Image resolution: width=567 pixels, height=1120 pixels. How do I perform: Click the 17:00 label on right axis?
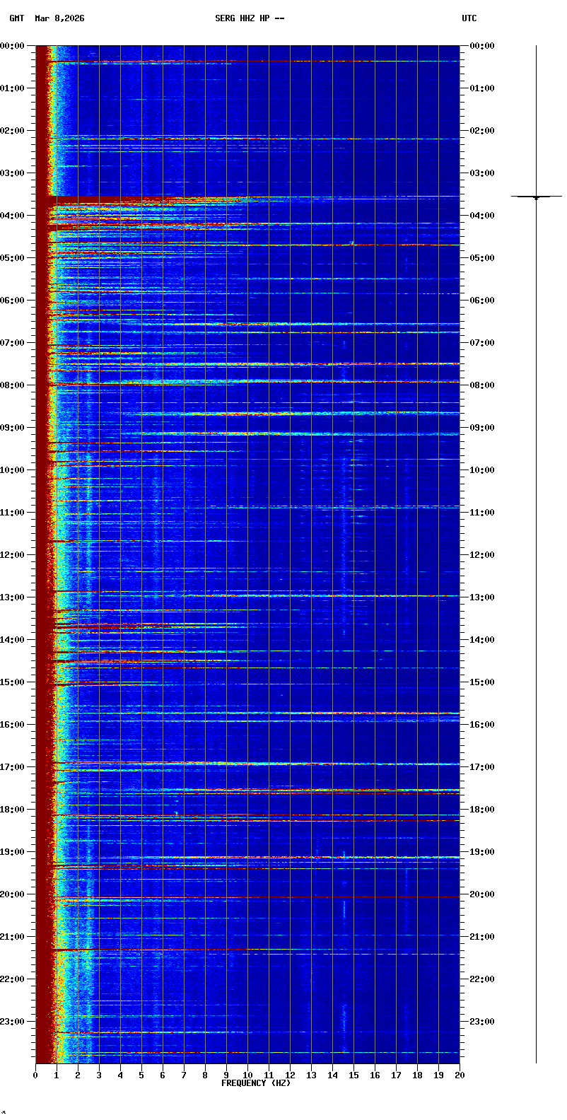(x=482, y=767)
